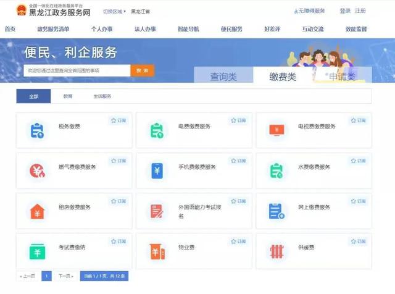Image resolution: width=395 pixels, height=294 pixels.
Task: Open 个人办事 navigation item
Action: click(x=102, y=29)
